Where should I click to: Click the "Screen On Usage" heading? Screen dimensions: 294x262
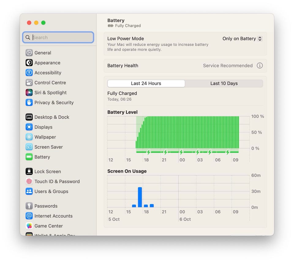pos(127,171)
